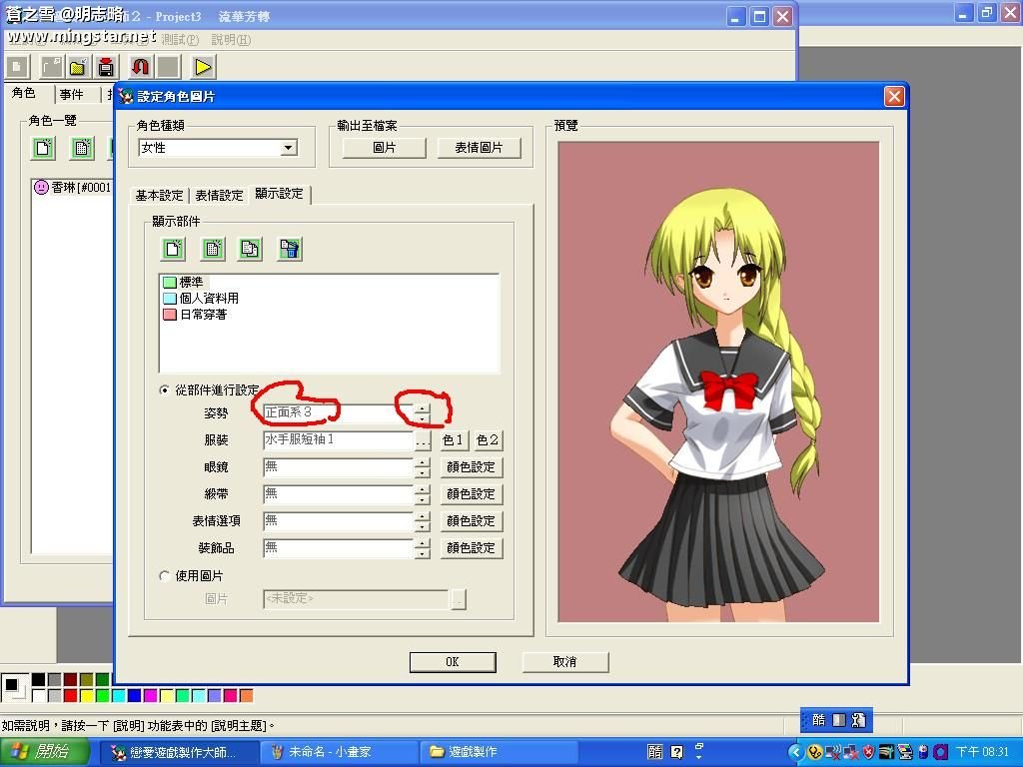
Task: Select the 使用圖片 radio button
Action: pyautogui.click(x=165, y=576)
